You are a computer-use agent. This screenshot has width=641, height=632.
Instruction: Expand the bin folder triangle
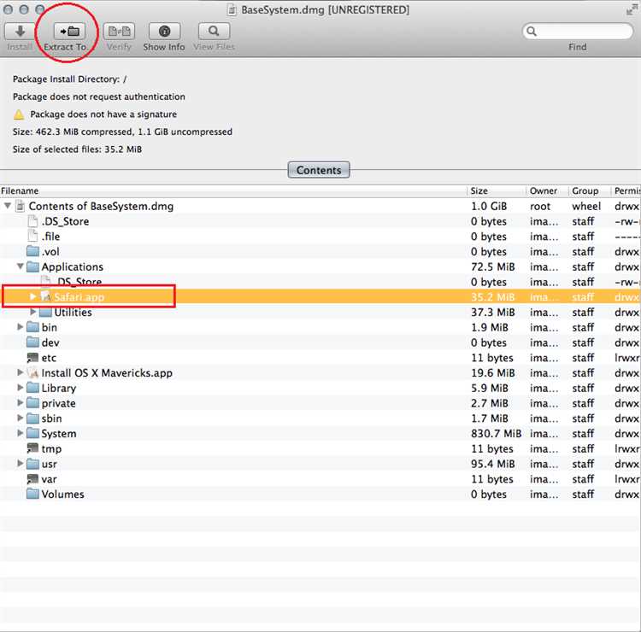[x=20, y=327]
